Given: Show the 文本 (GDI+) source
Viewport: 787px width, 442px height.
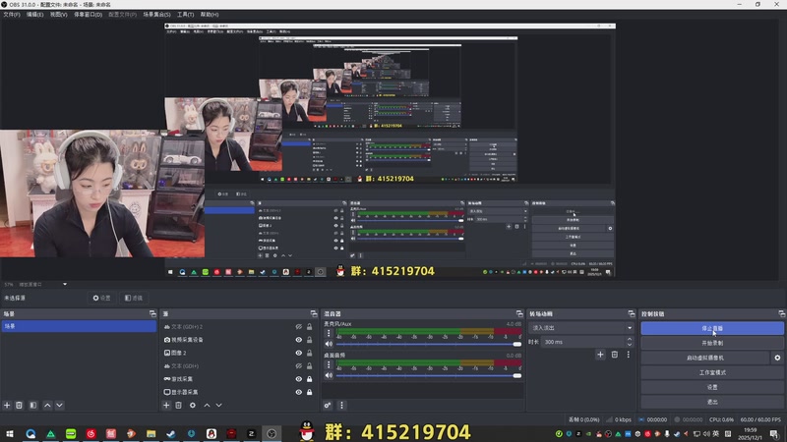Looking at the screenshot, I should tap(299, 365).
